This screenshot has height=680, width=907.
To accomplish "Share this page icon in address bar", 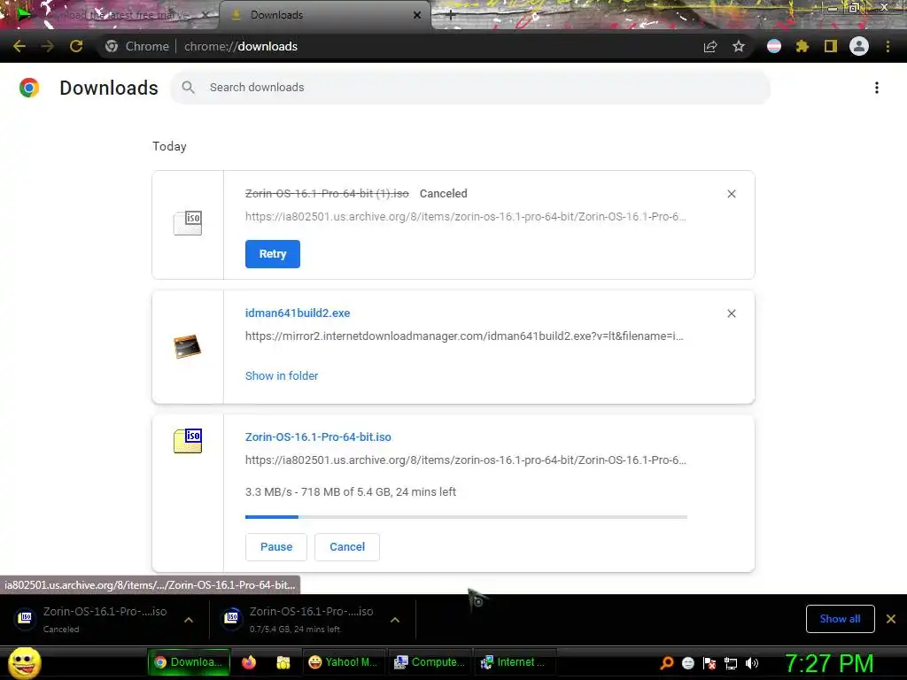I will coord(710,46).
